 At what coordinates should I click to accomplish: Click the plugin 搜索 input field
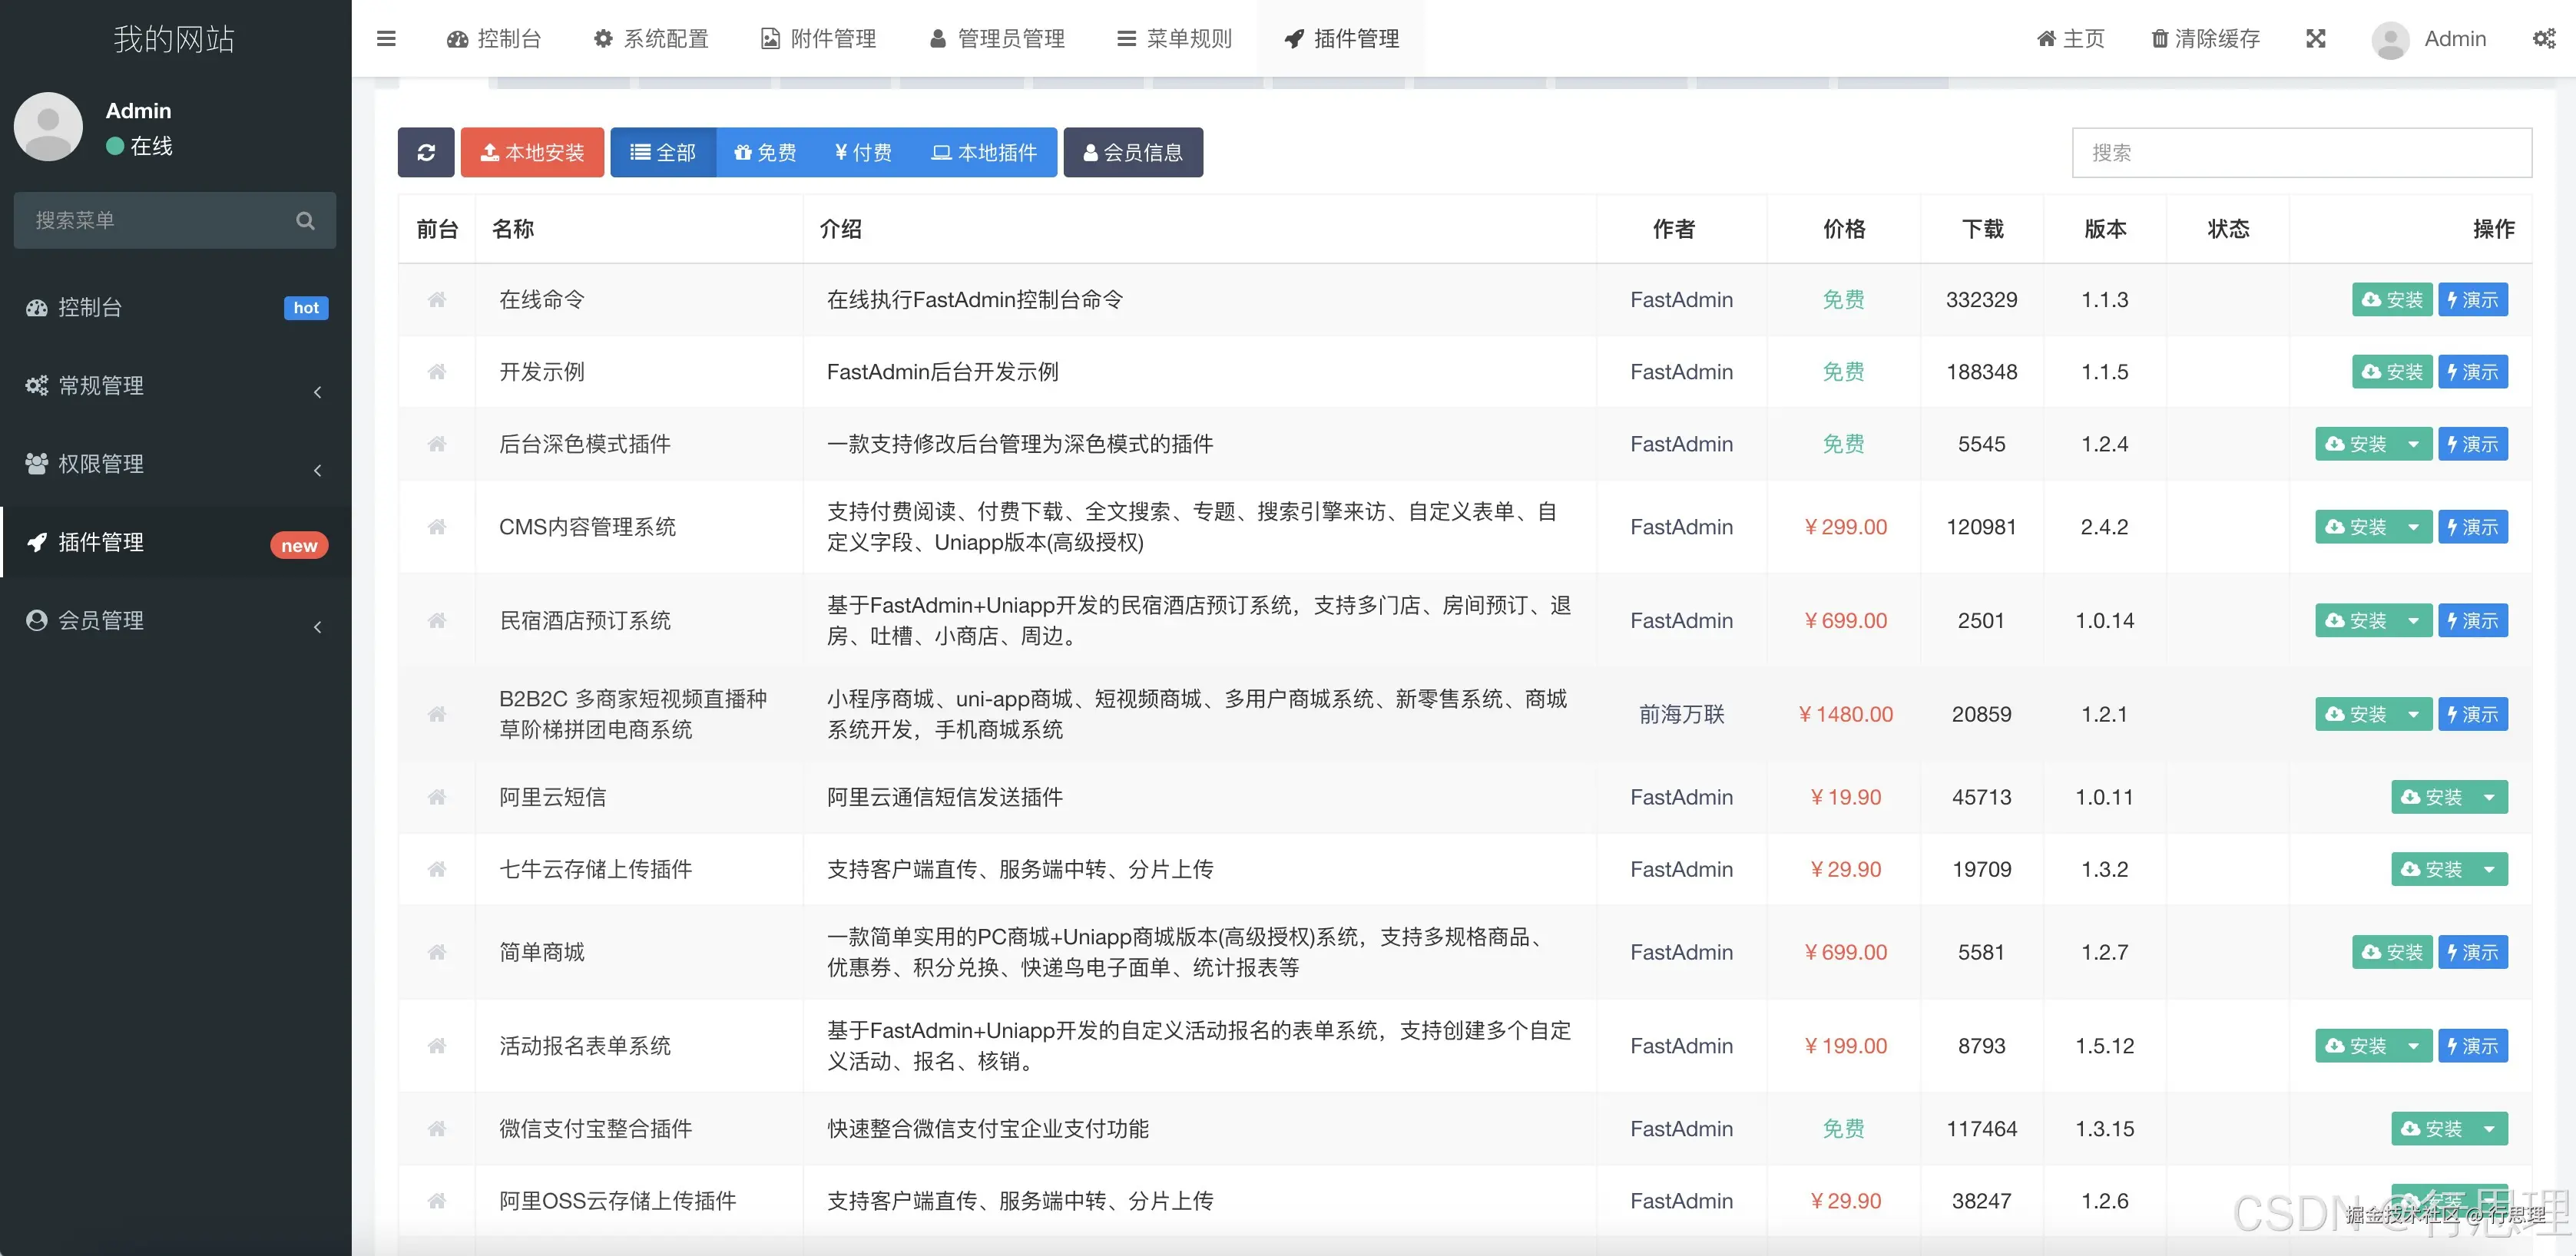[2301, 152]
